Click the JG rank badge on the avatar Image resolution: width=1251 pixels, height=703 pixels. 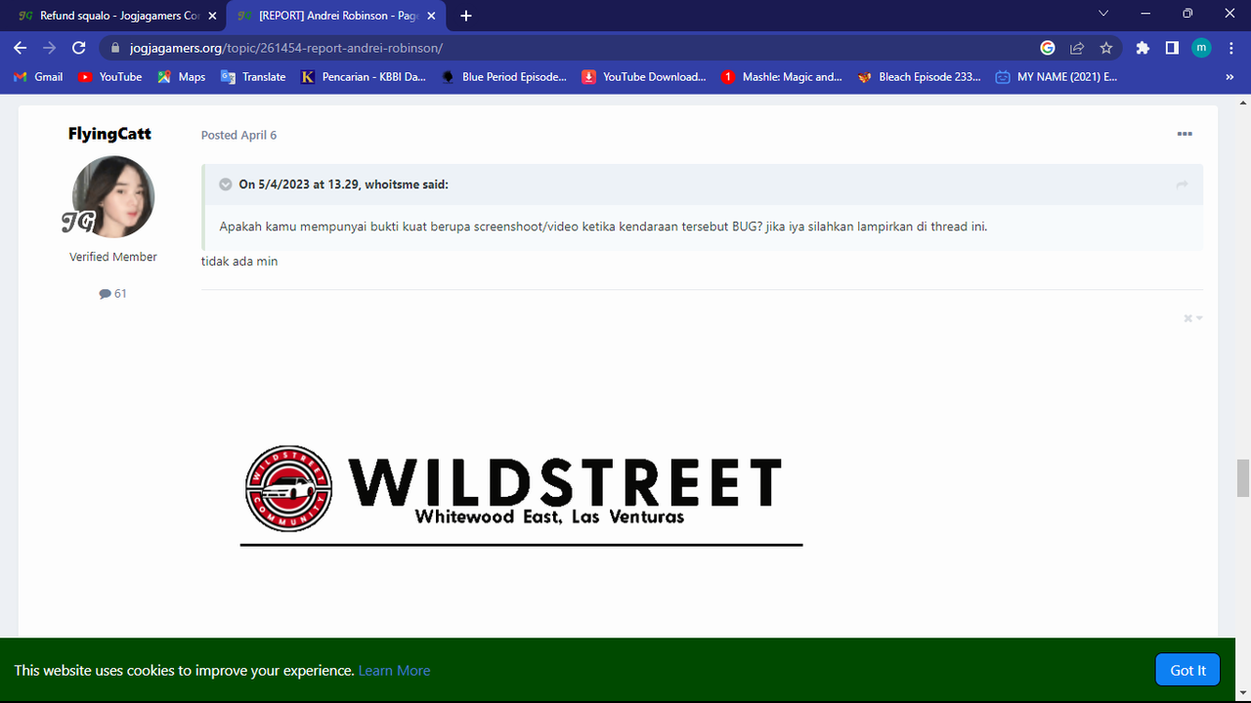pyautogui.click(x=77, y=223)
